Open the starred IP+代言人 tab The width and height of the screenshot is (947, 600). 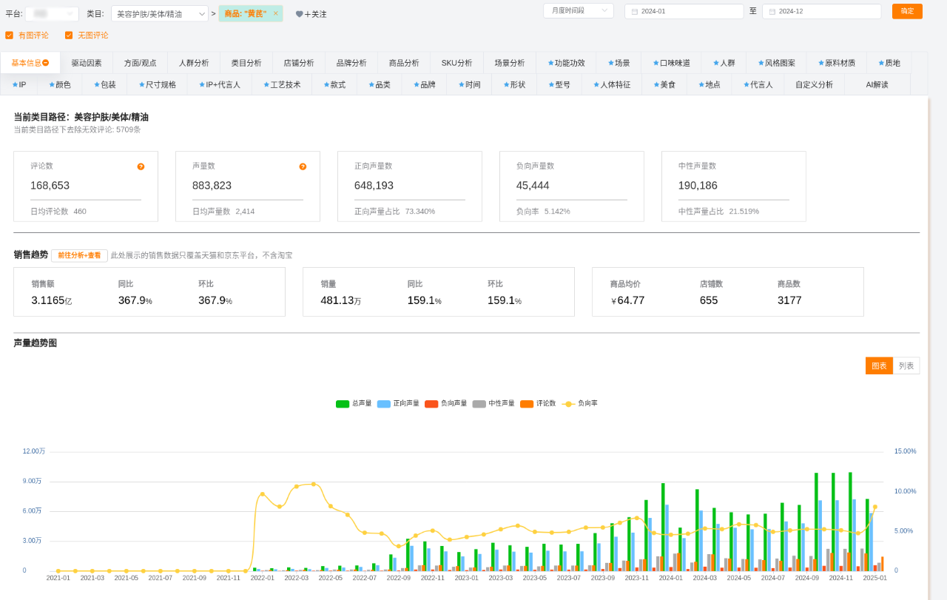(x=220, y=84)
